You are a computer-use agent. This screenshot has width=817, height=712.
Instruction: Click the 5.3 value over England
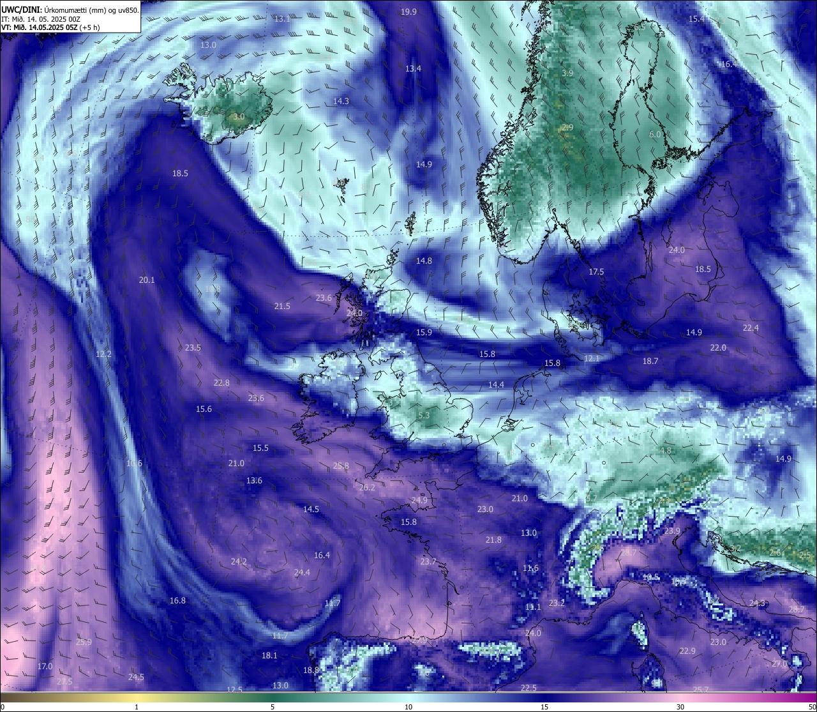424,416
